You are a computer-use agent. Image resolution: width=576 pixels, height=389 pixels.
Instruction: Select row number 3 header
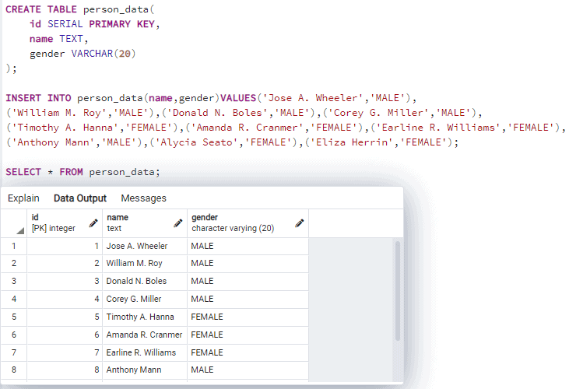coord(13,282)
